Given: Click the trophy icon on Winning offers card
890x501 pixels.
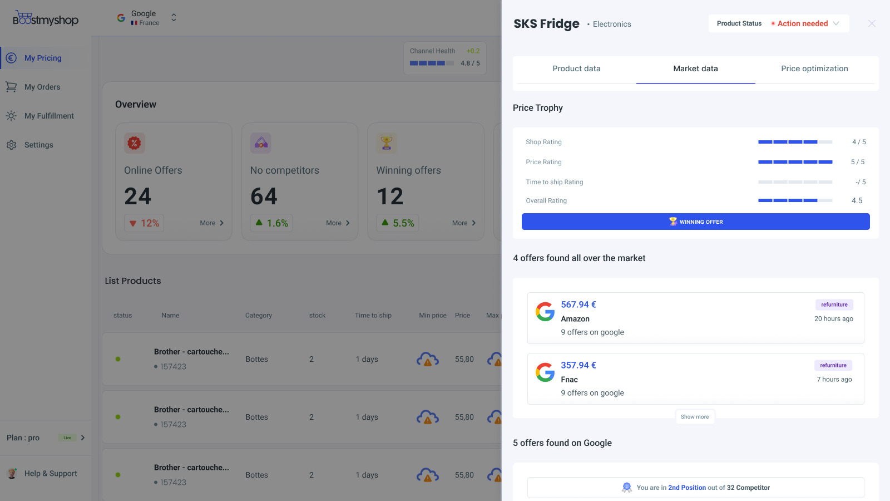Looking at the screenshot, I should [x=387, y=143].
